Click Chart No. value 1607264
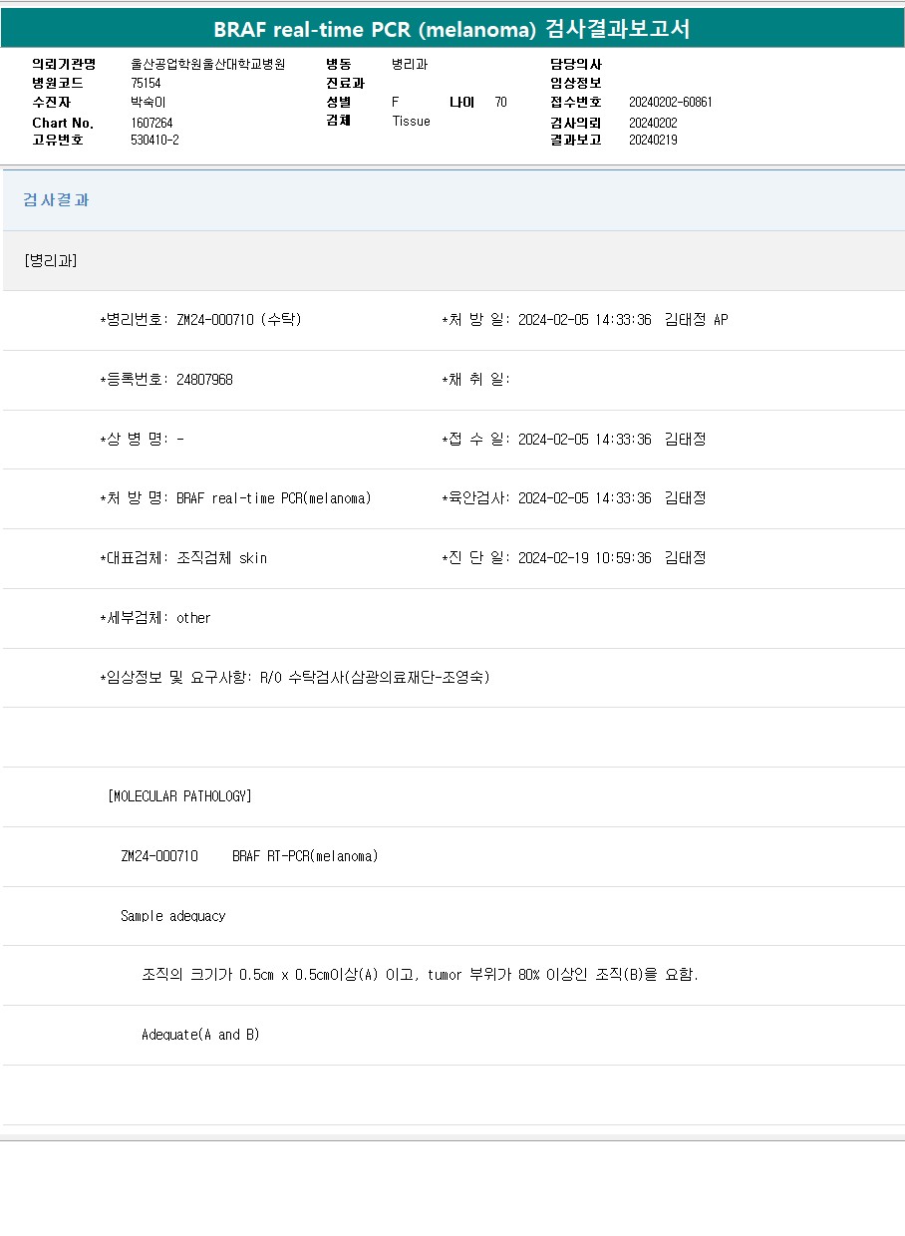 (x=151, y=123)
